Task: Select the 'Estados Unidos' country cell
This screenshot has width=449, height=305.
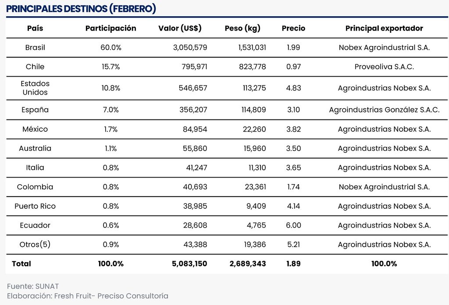Action: (35, 88)
